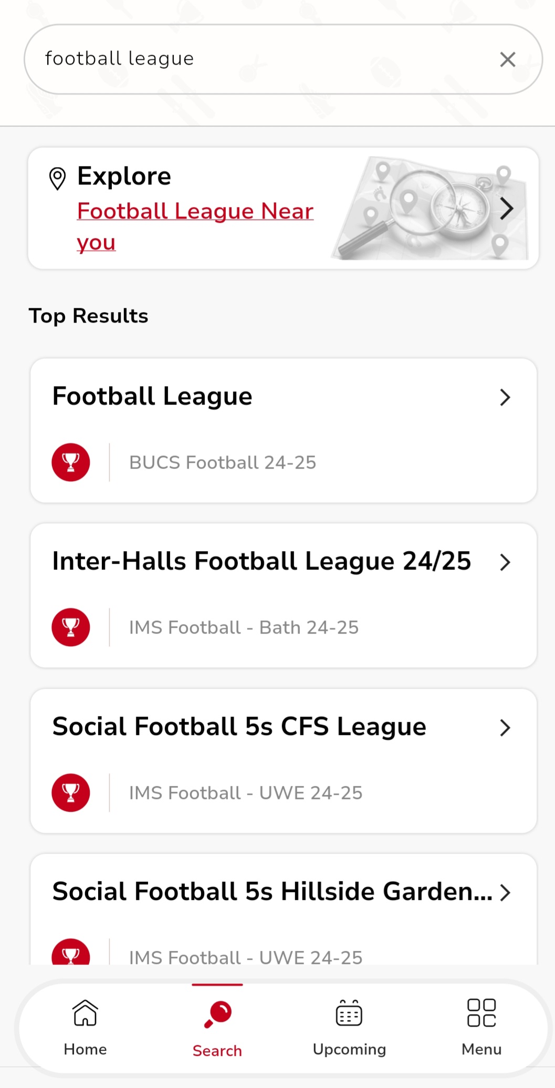Expand Social Football 5s CFS League chevron

tap(505, 728)
